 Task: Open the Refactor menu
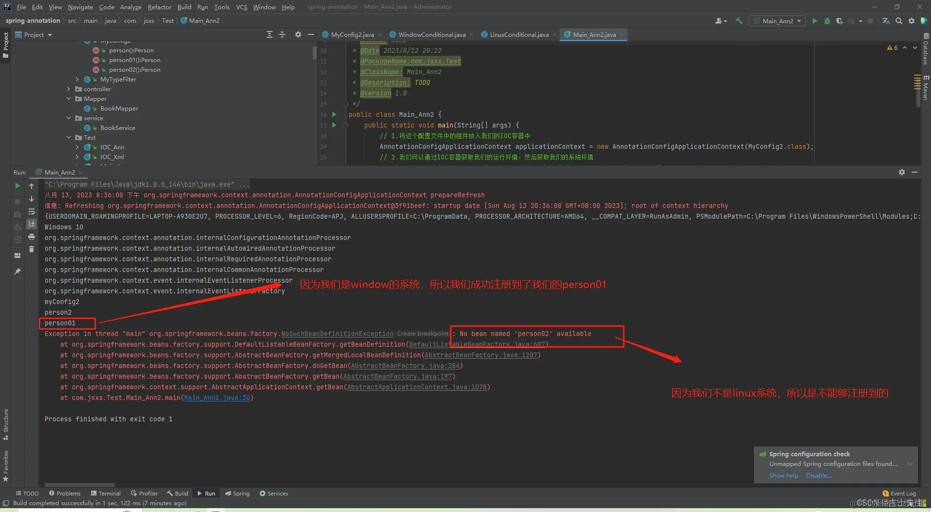pos(160,7)
